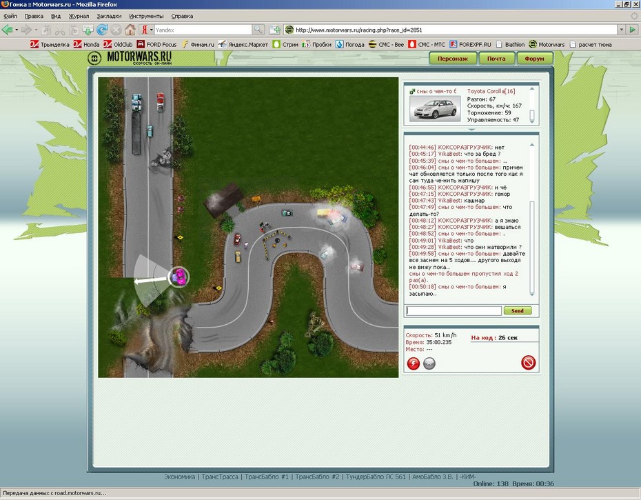Open the расчет тюна bookmark
The width and height of the screenshot is (641, 500).
tap(590, 45)
